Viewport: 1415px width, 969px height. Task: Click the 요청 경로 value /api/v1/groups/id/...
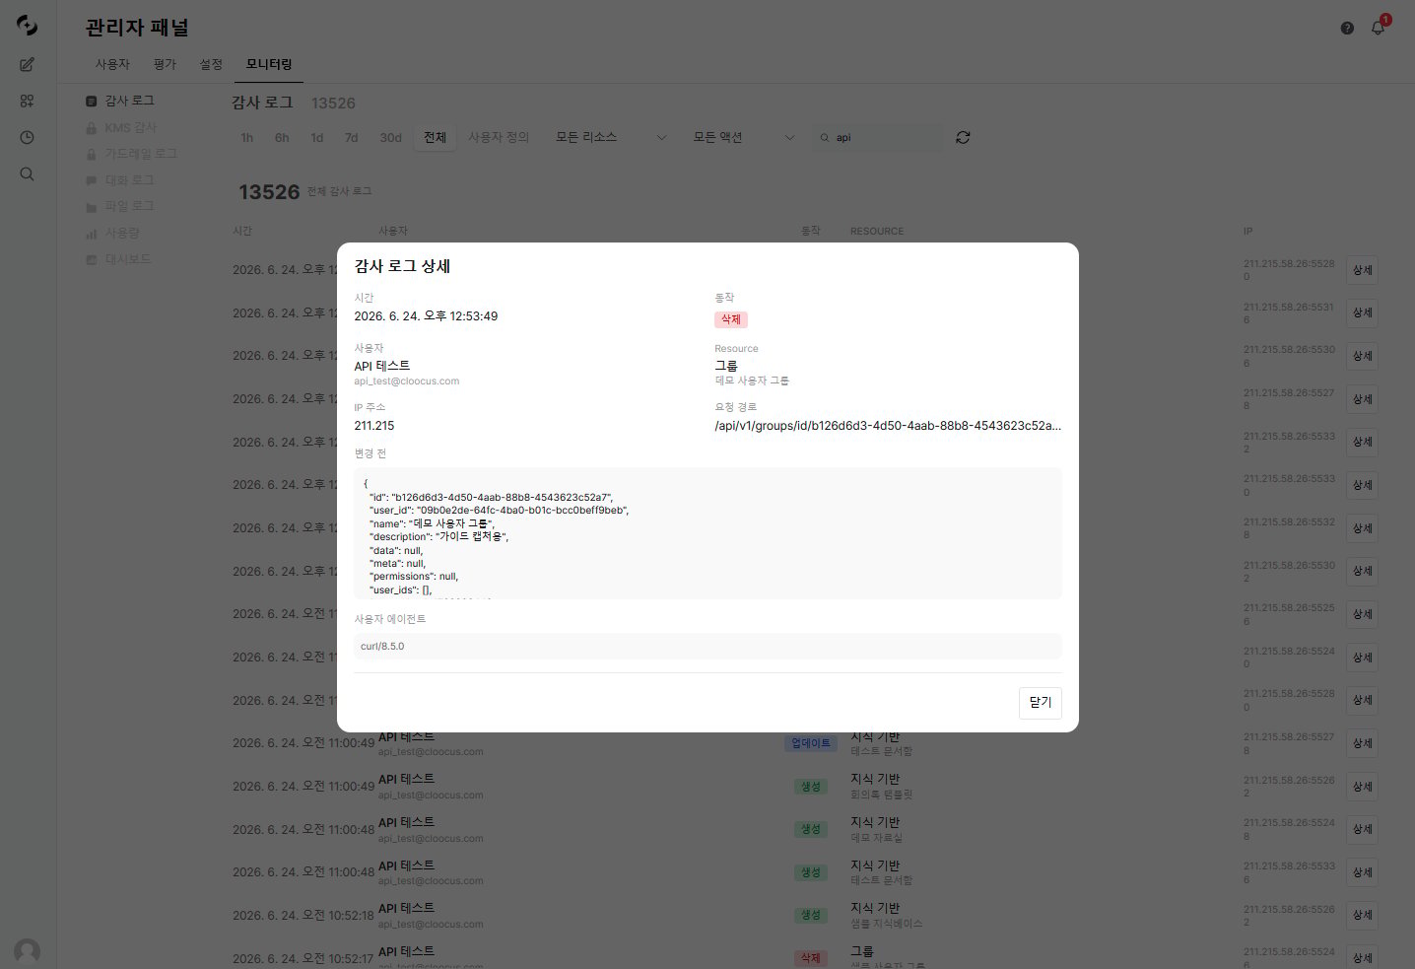tap(888, 426)
